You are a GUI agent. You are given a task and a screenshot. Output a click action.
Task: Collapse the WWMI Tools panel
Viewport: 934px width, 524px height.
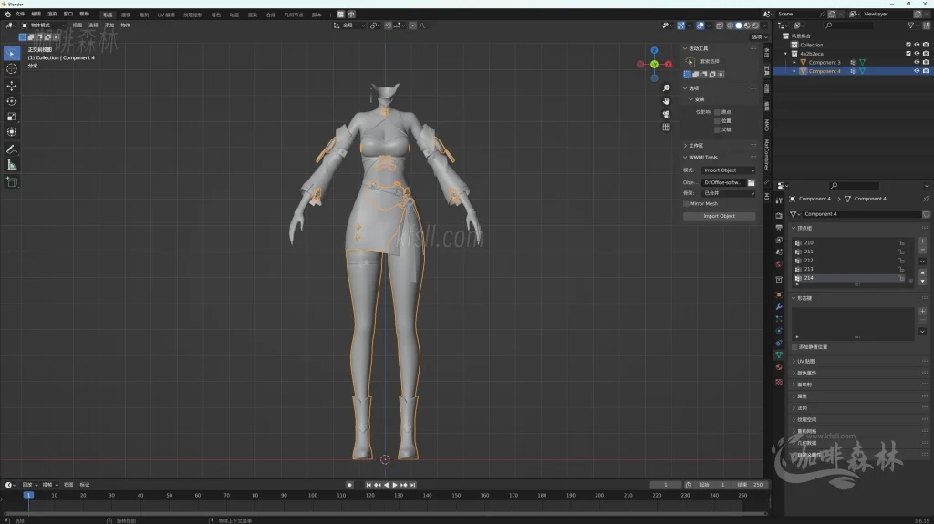point(703,157)
